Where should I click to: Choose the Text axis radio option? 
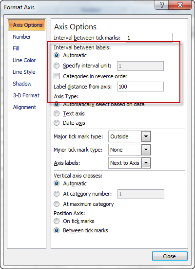point(57,113)
